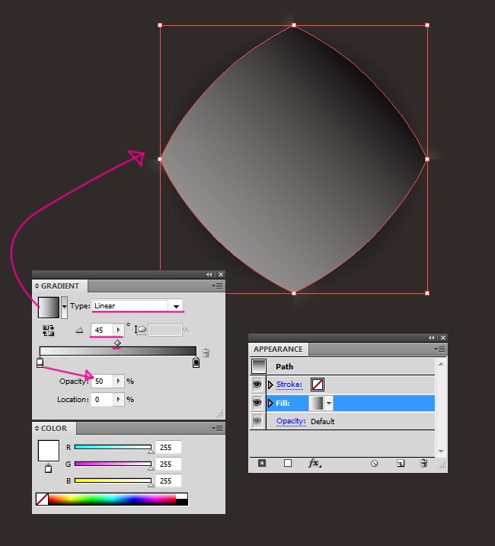The width and height of the screenshot is (495, 546).
Task: Click Add New Stroke icon in Appearance panel
Action: tap(262, 463)
